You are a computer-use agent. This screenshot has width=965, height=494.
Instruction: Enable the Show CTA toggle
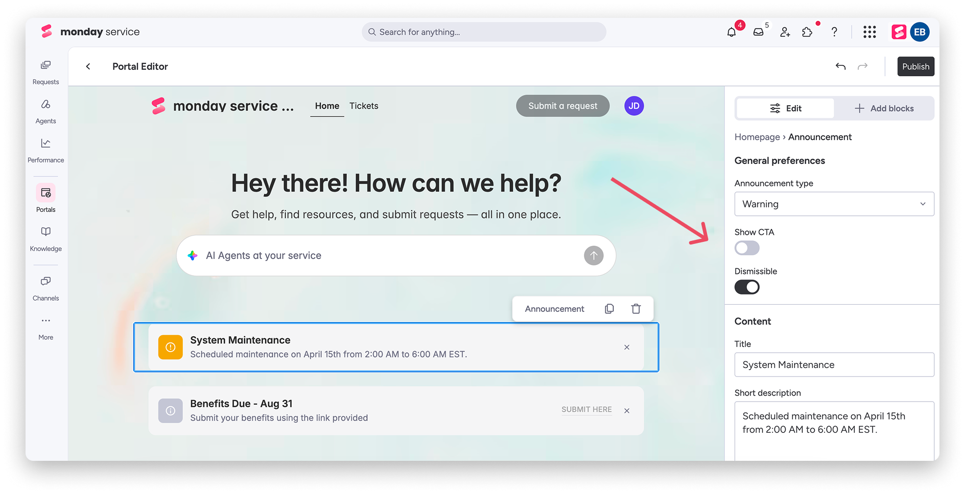coord(747,248)
